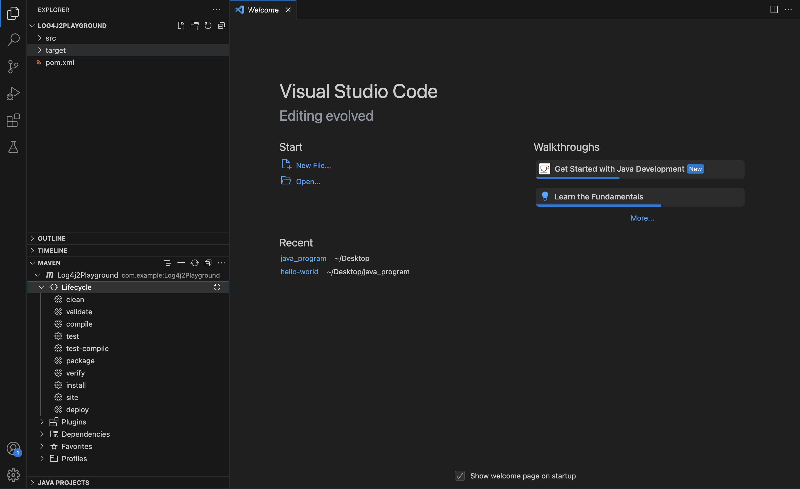Start the Learn the Fundamentals walkthrough

[598, 196]
